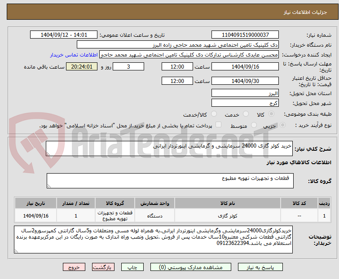Click delivery province field البرز
339x279 pixels.
pyautogui.click(x=245, y=93)
